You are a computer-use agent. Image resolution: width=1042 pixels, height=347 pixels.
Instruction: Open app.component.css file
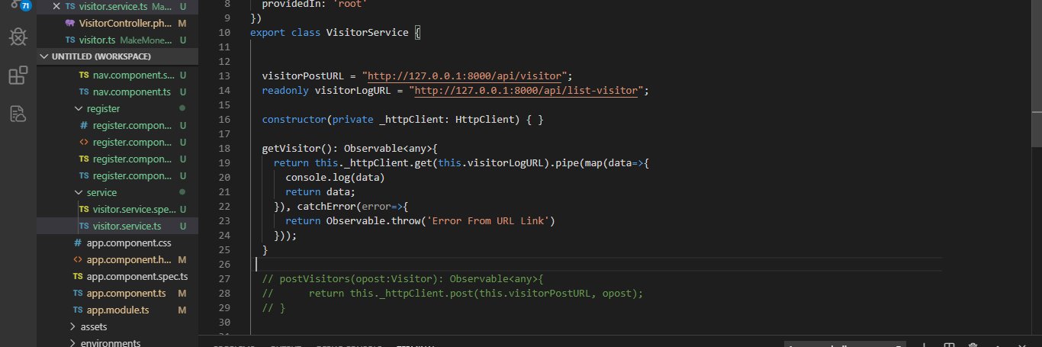117,243
